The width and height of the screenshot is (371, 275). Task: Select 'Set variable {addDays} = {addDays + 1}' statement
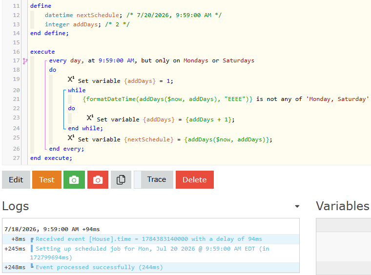coord(165,119)
